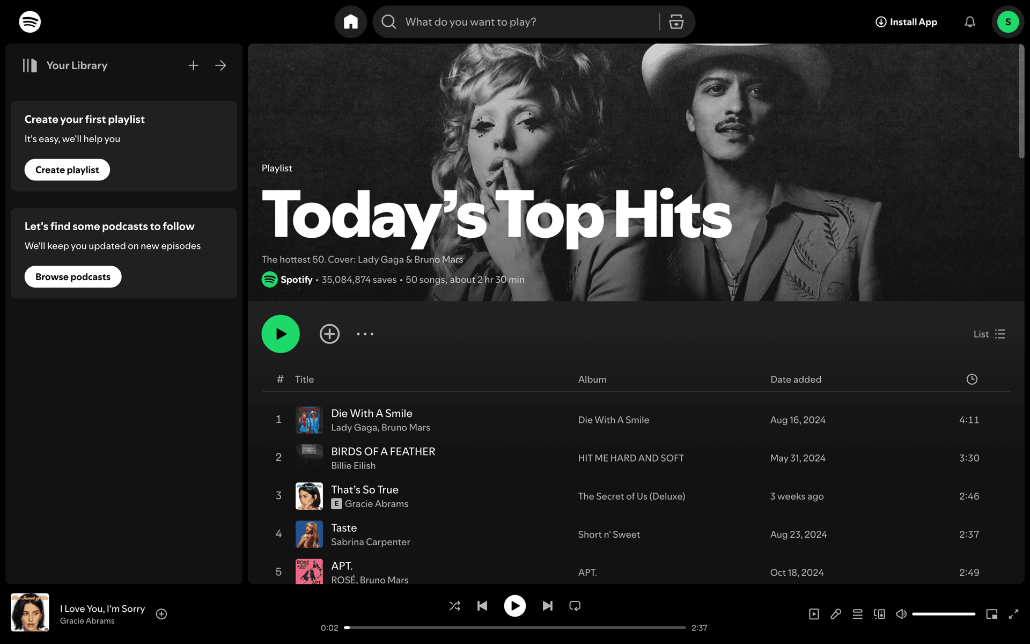
Task: Open more options three dots menu
Action: point(365,334)
